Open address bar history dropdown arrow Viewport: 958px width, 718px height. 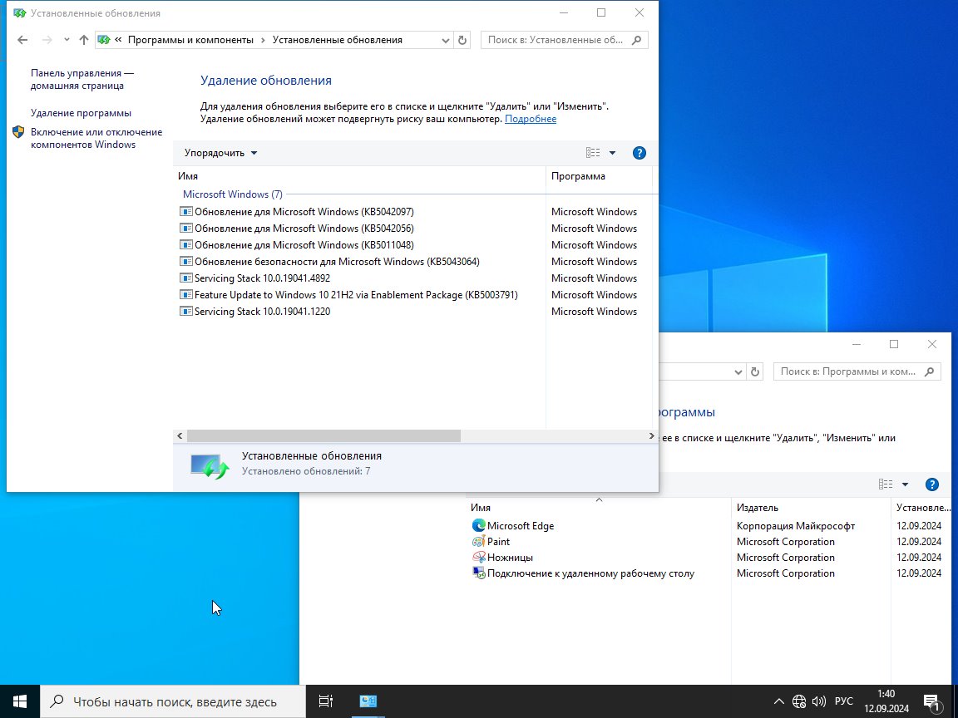pos(446,40)
